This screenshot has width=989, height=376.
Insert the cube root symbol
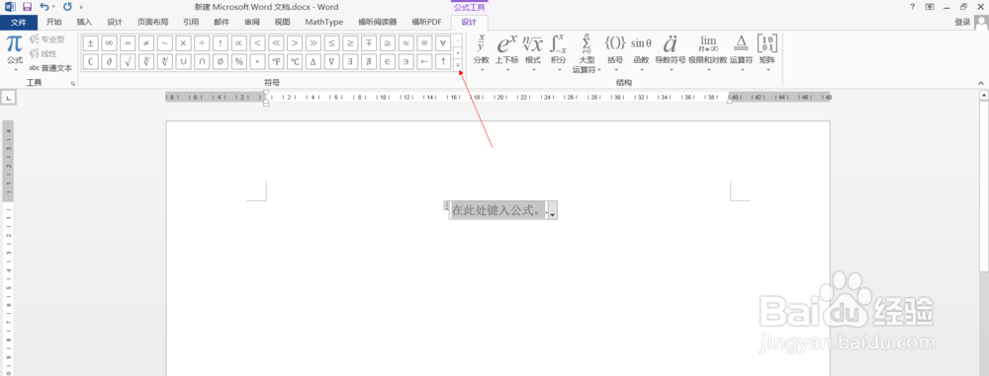tap(145, 61)
